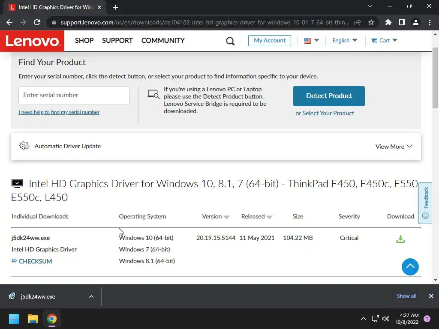Click the site lock icon in address bar
Image resolution: width=439 pixels, height=329 pixels.
pyautogui.click(x=54, y=22)
